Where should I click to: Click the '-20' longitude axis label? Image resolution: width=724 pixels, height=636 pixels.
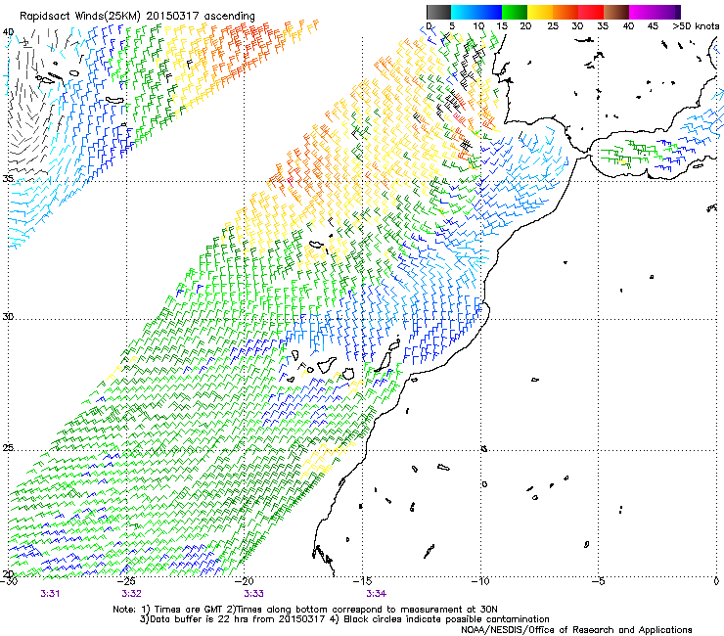click(x=244, y=581)
